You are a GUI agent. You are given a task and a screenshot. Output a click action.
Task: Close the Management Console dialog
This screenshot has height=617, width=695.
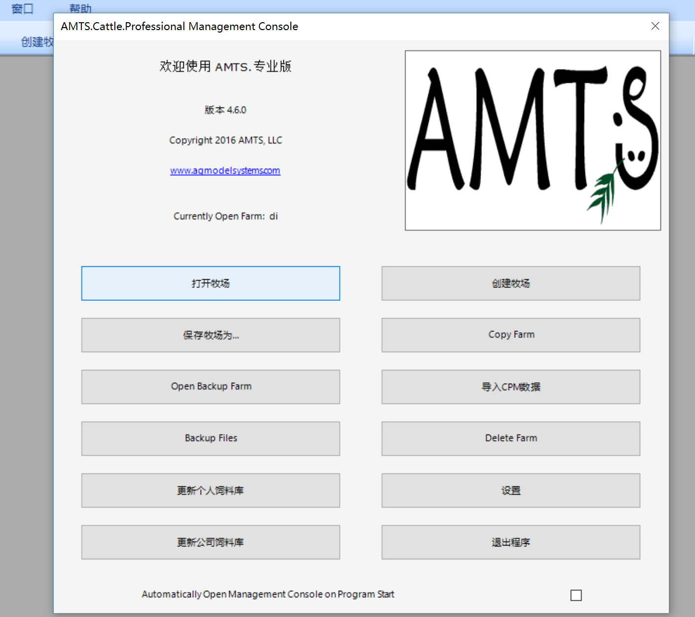click(655, 26)
